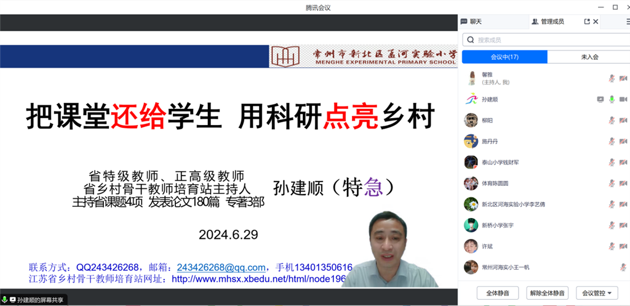
Task: Open the hamburger menu at panel top-right
Action: click(628, 22)
